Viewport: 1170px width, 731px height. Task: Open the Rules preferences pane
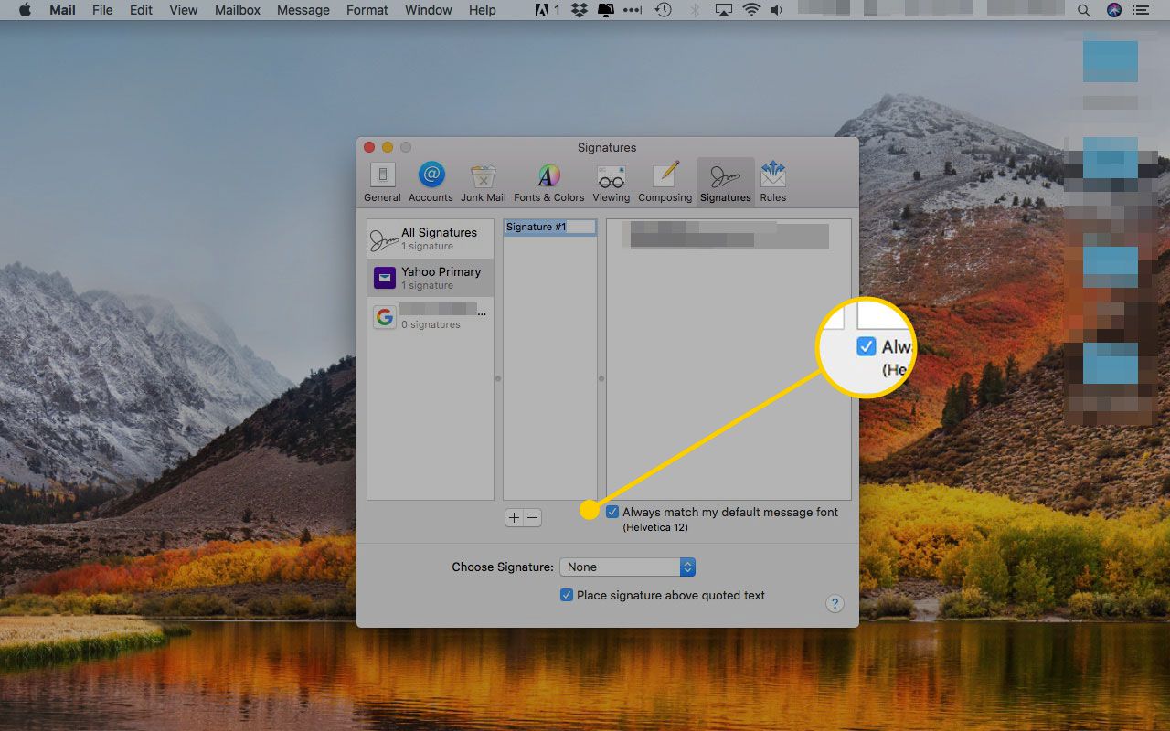click(772, 182)
